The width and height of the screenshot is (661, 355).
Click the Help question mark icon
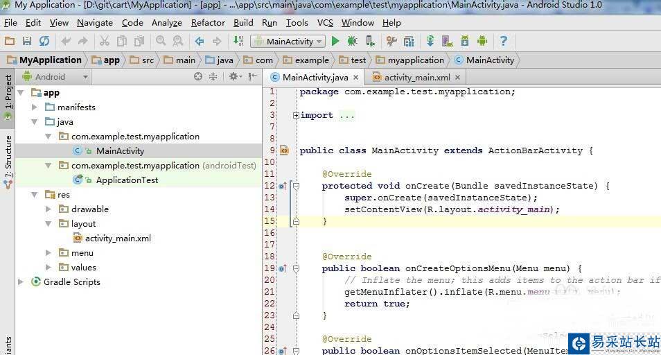coord(503,41)
